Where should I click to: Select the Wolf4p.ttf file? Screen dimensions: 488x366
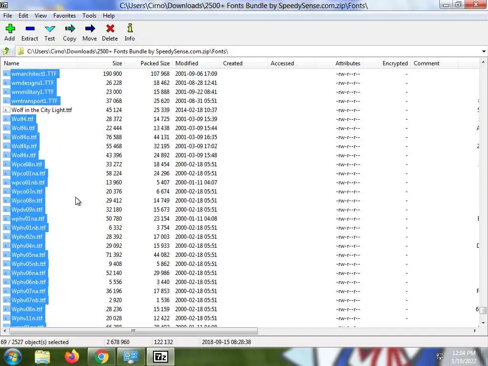point(24,146)
